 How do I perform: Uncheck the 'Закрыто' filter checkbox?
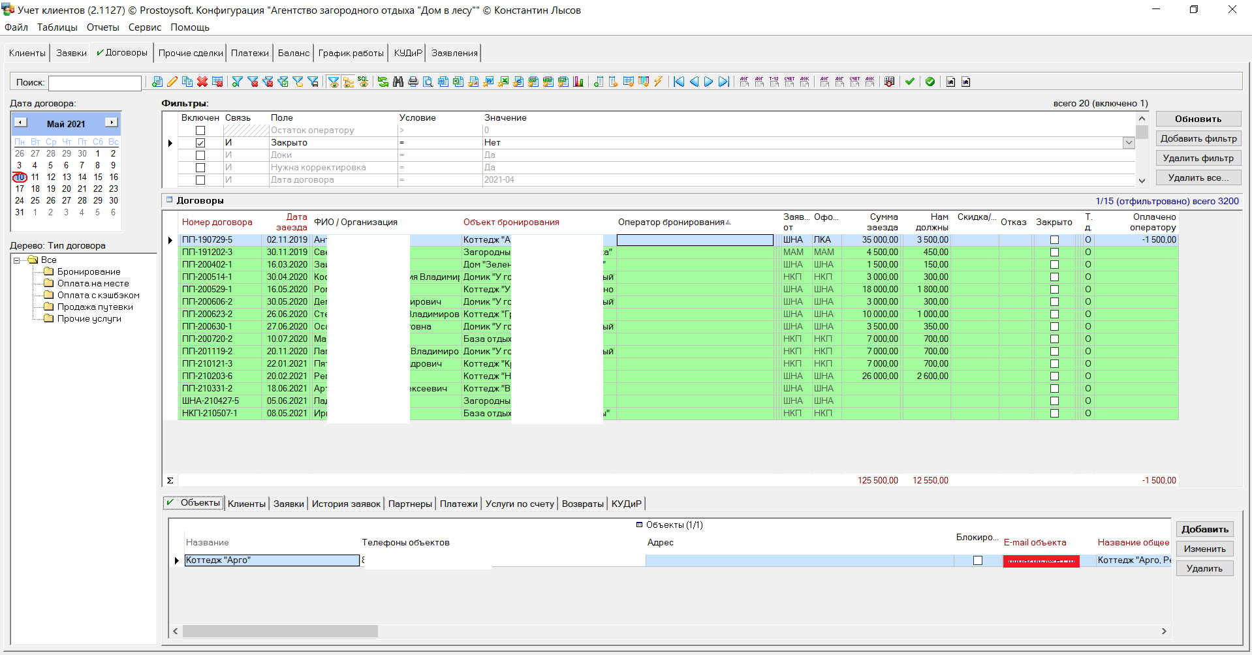pos(200,143)
